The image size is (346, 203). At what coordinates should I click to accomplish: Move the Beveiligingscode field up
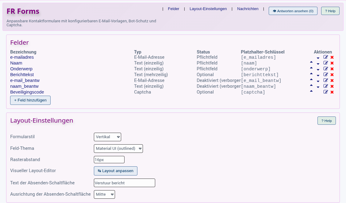(x=311, y=91)
